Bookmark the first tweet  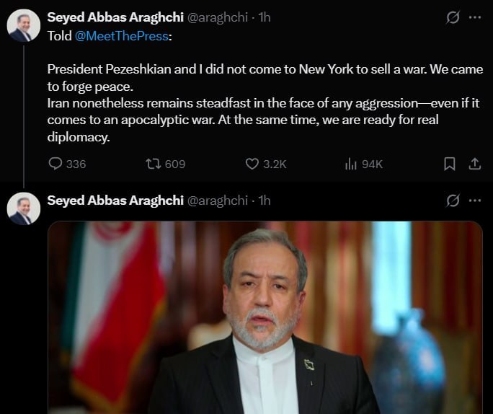click(449, 164)
